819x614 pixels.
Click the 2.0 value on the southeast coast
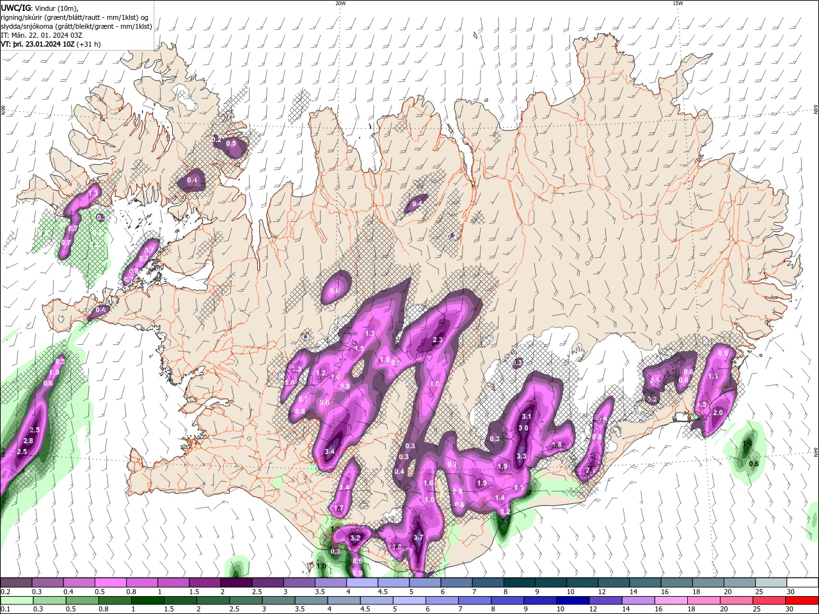718,413
